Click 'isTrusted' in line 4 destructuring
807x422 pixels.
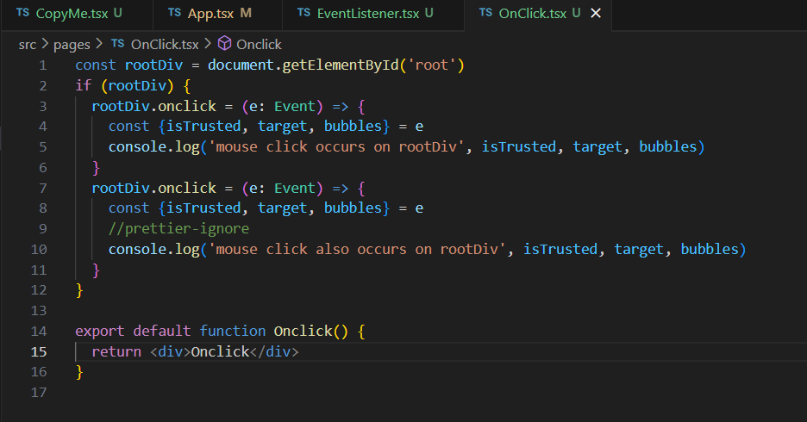pyautogui.click(x=203, y=127)
